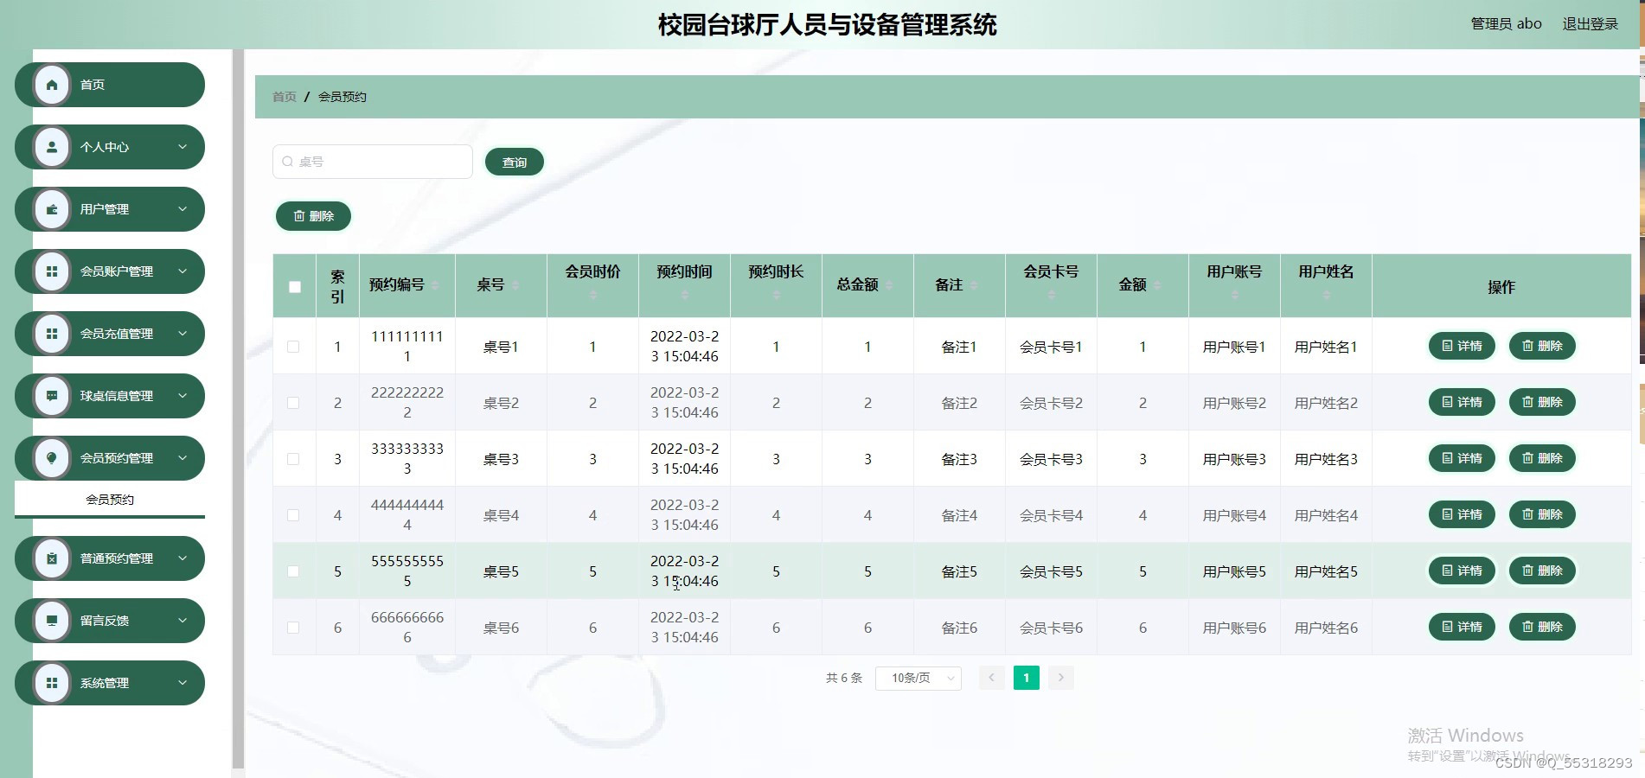
Task: Open 留言反馈 through its message icon
Action: point(50,621)
